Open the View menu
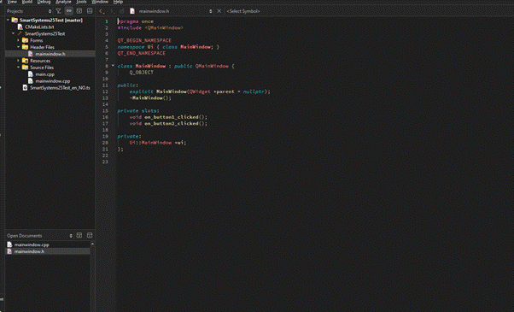This screenshot has width=514, height=312. pos(12,2)
